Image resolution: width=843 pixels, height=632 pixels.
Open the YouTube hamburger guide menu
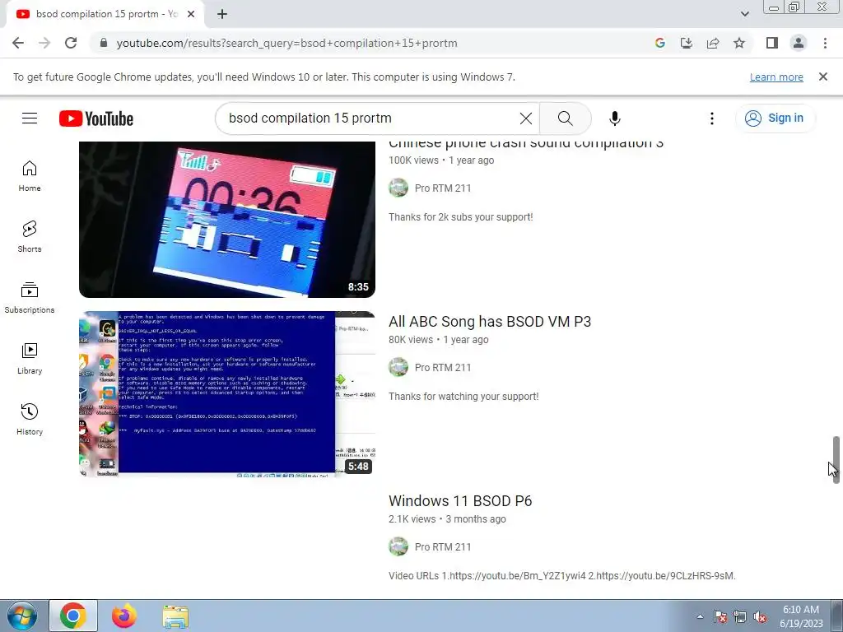pos(30,118)
